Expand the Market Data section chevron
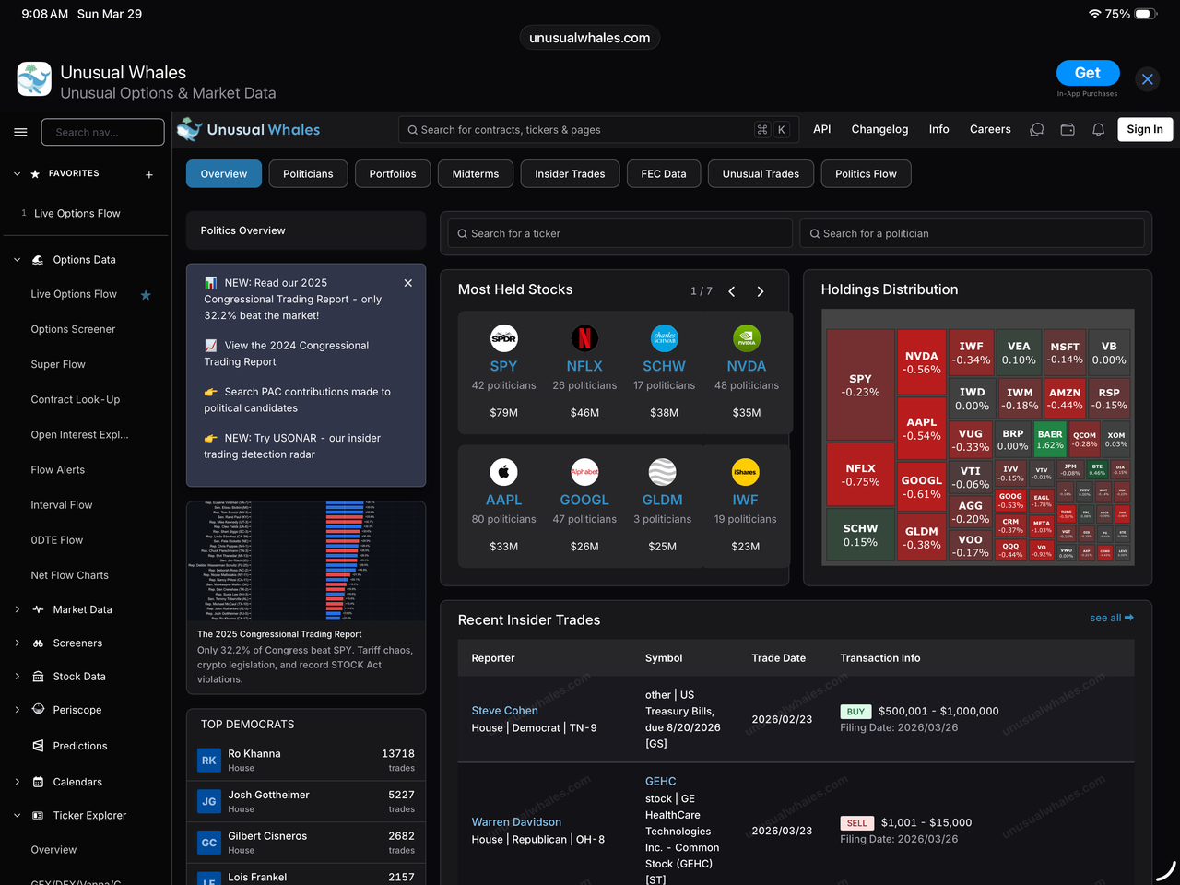Viewport: 1180px width, 885px height. click(17, 609)
